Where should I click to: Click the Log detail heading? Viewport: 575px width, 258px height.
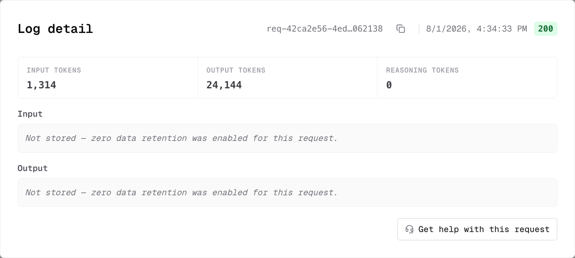coord(55,29)
